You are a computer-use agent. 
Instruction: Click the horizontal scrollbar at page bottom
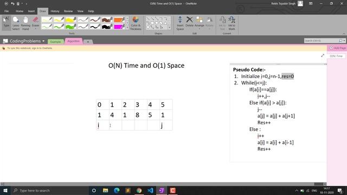[x=163, y=184]
